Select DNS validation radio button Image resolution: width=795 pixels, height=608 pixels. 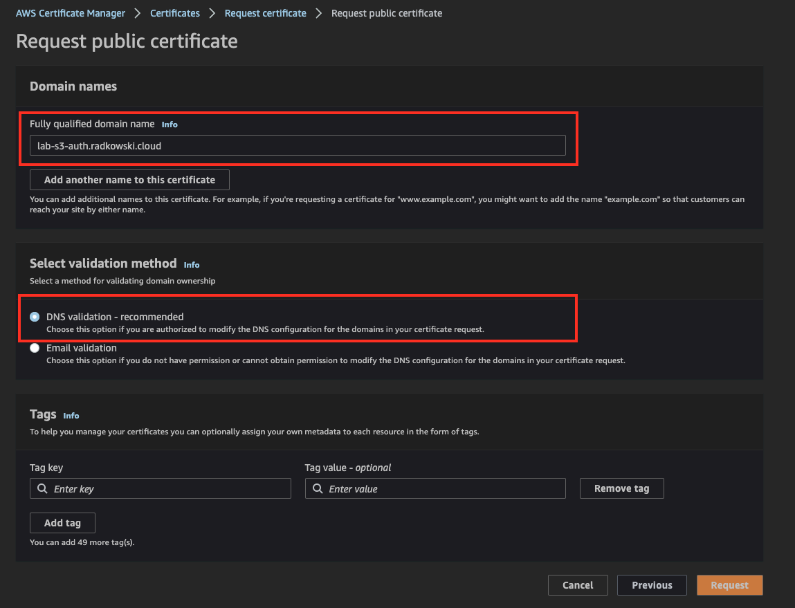click(x=35, y=317)
